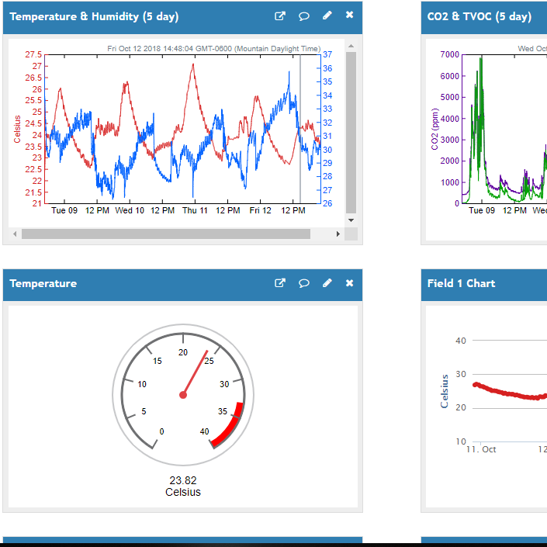
Task: Click the horizontal scrollbar thumb under the chart
Action: pyautogui.click(x=165, y=234)
